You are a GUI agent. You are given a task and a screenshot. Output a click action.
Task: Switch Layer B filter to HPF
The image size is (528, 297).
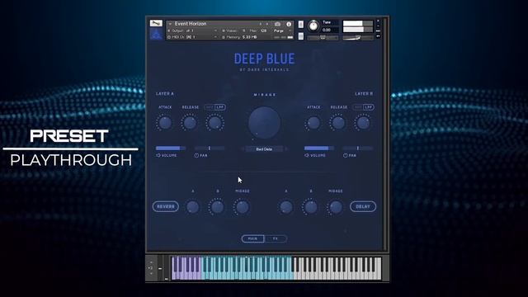[359, 107]
